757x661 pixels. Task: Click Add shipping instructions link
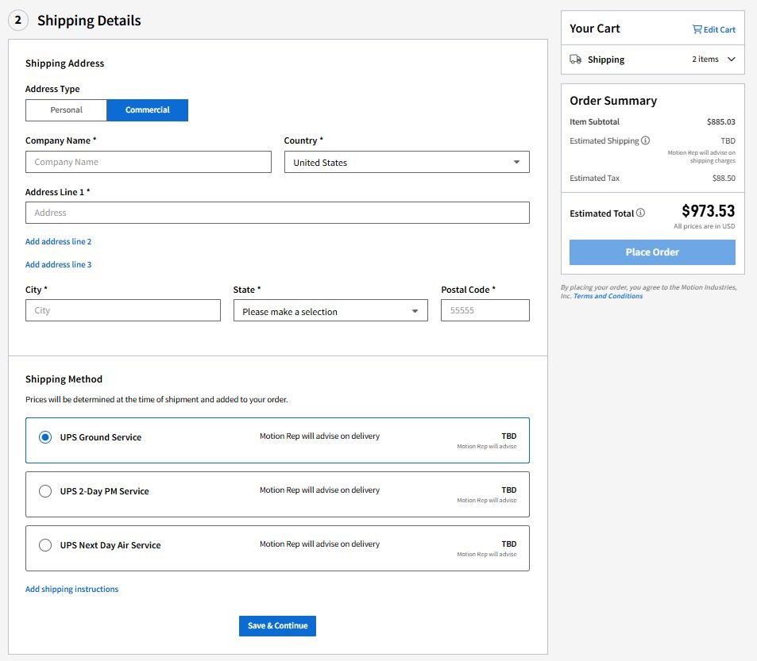tap(71, 589)
